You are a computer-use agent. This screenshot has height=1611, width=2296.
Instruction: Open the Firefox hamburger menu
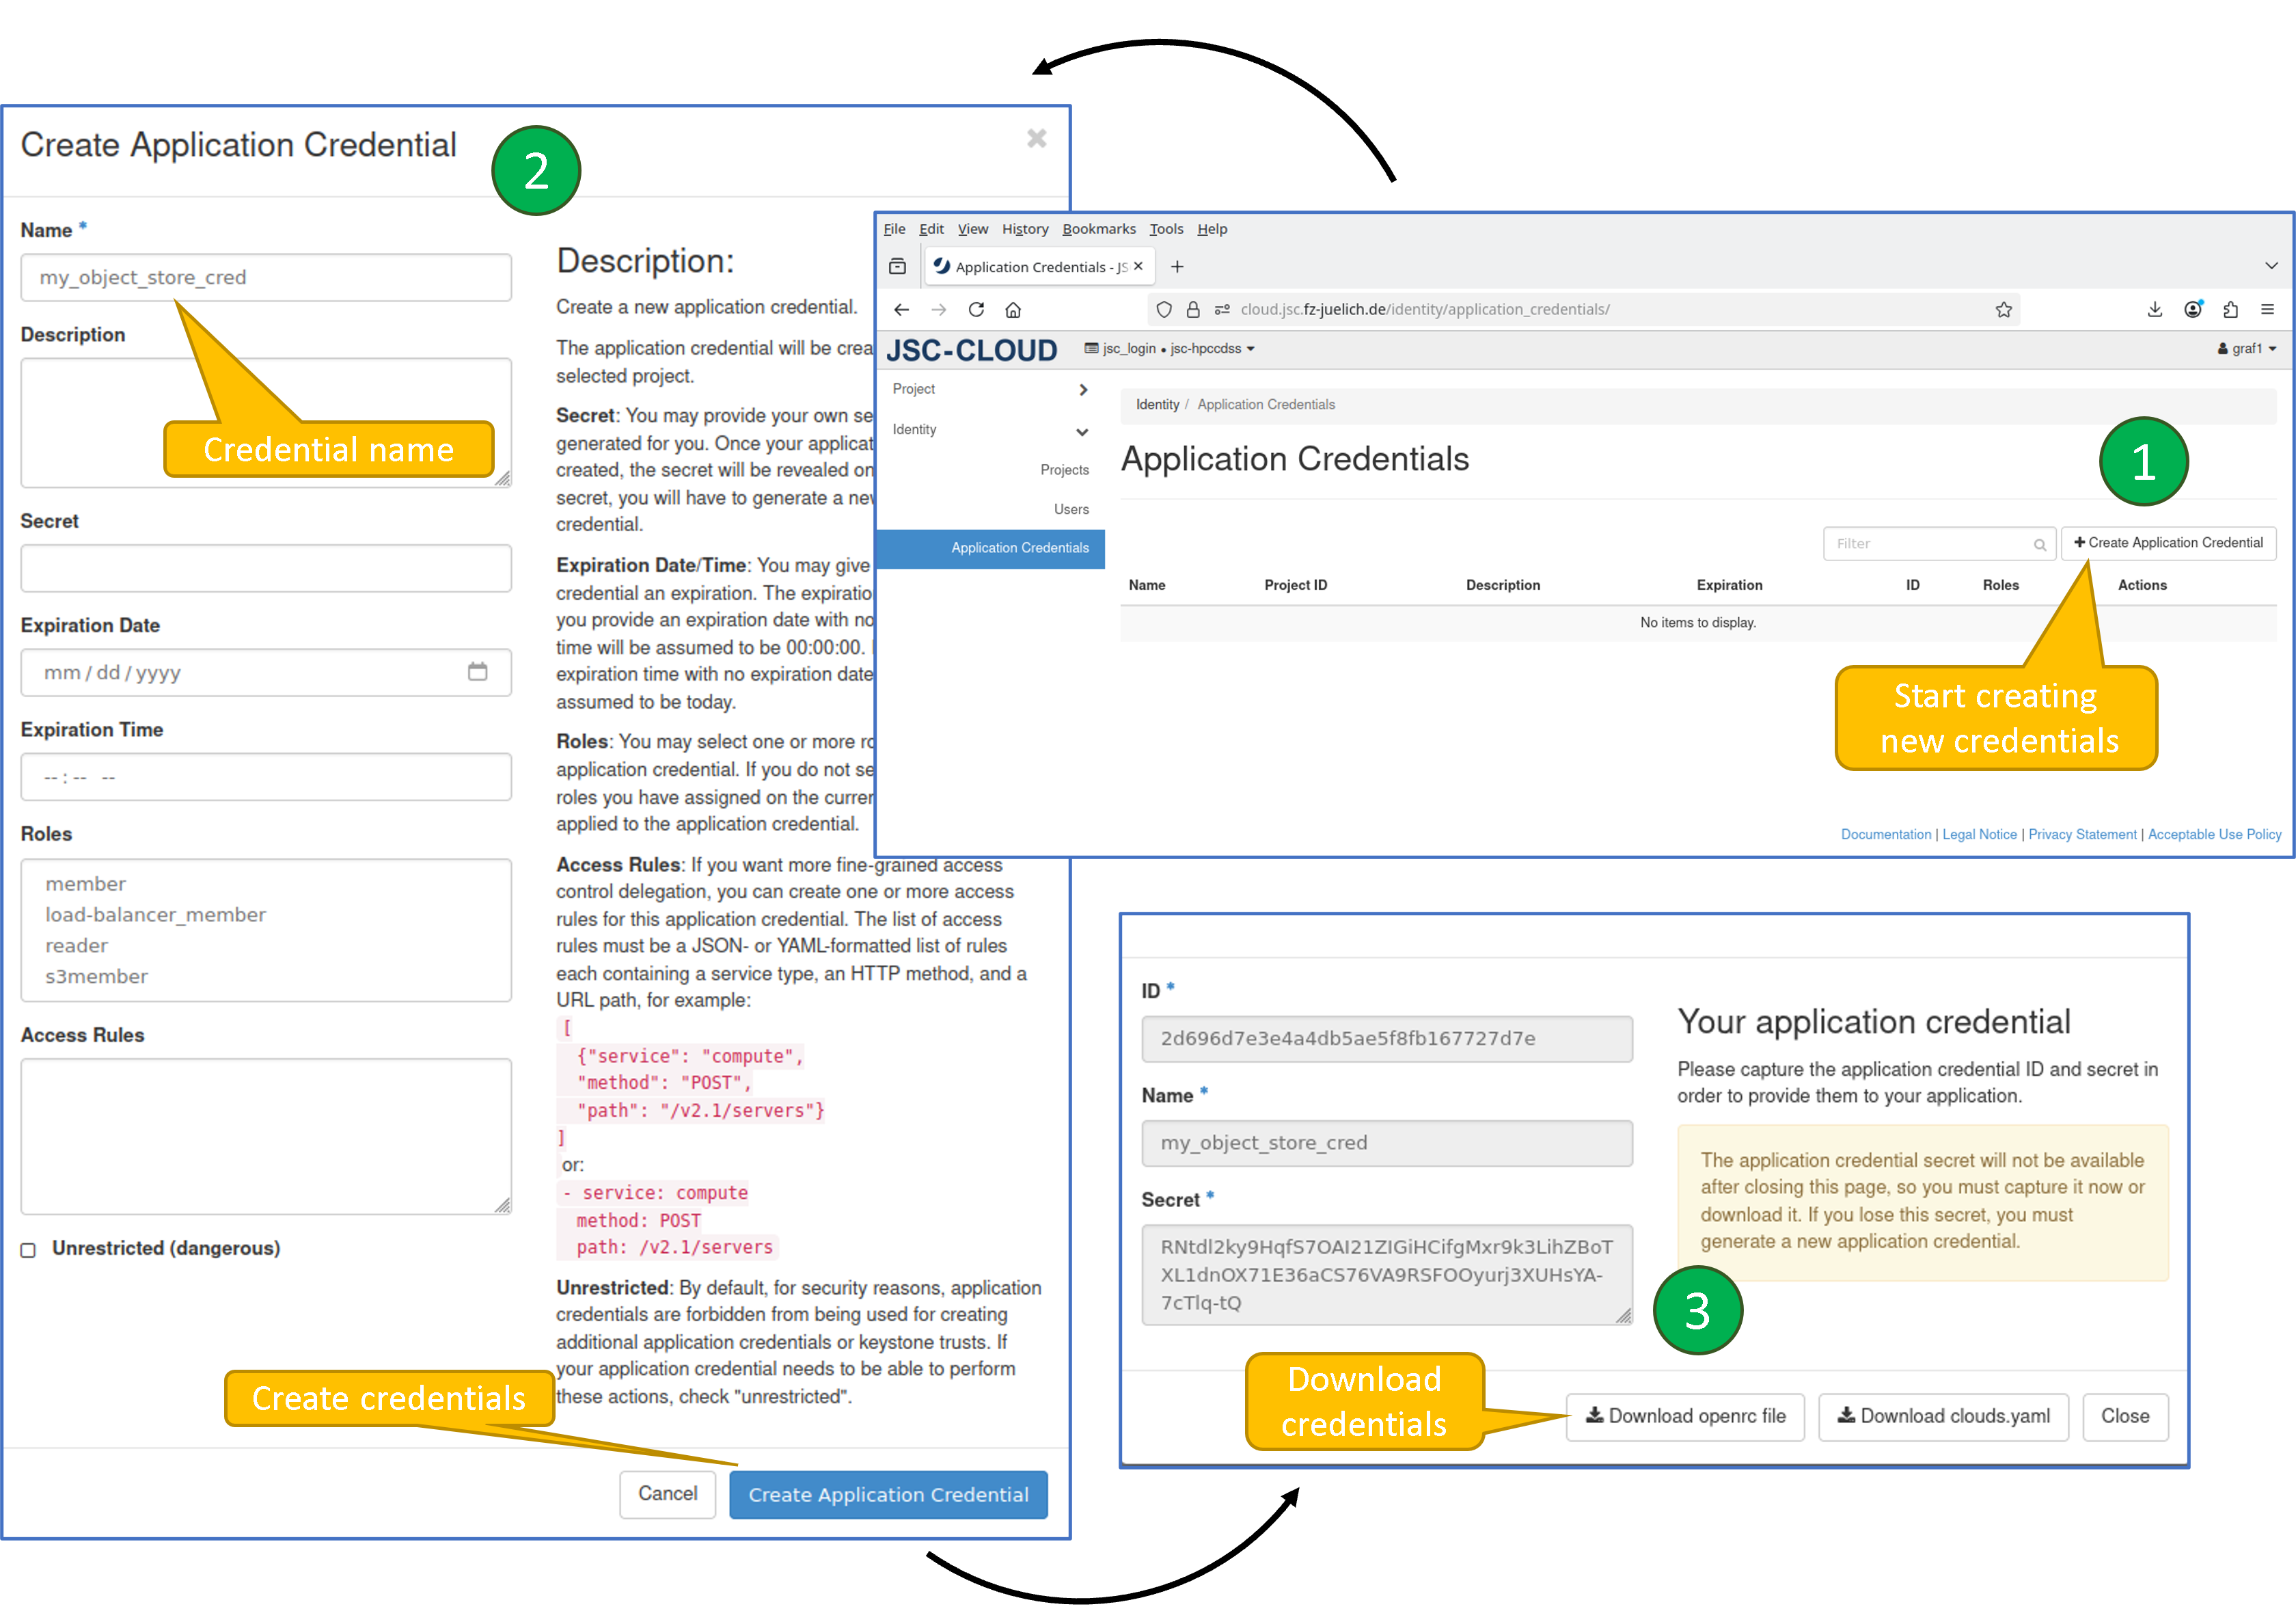[2269, 310]
